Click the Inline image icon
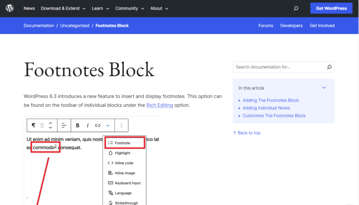Viewport: 359px width, 205px height. click(111, 173)
